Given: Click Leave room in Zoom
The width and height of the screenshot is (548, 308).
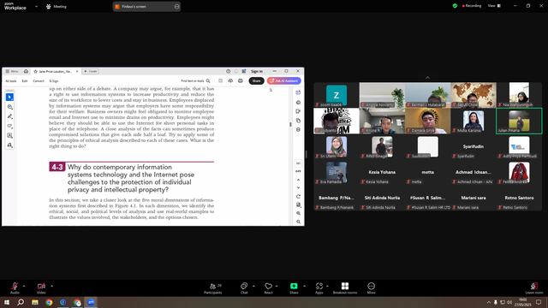Looking at the screenshot, I should pyautogui.click(x=534, y=288).
